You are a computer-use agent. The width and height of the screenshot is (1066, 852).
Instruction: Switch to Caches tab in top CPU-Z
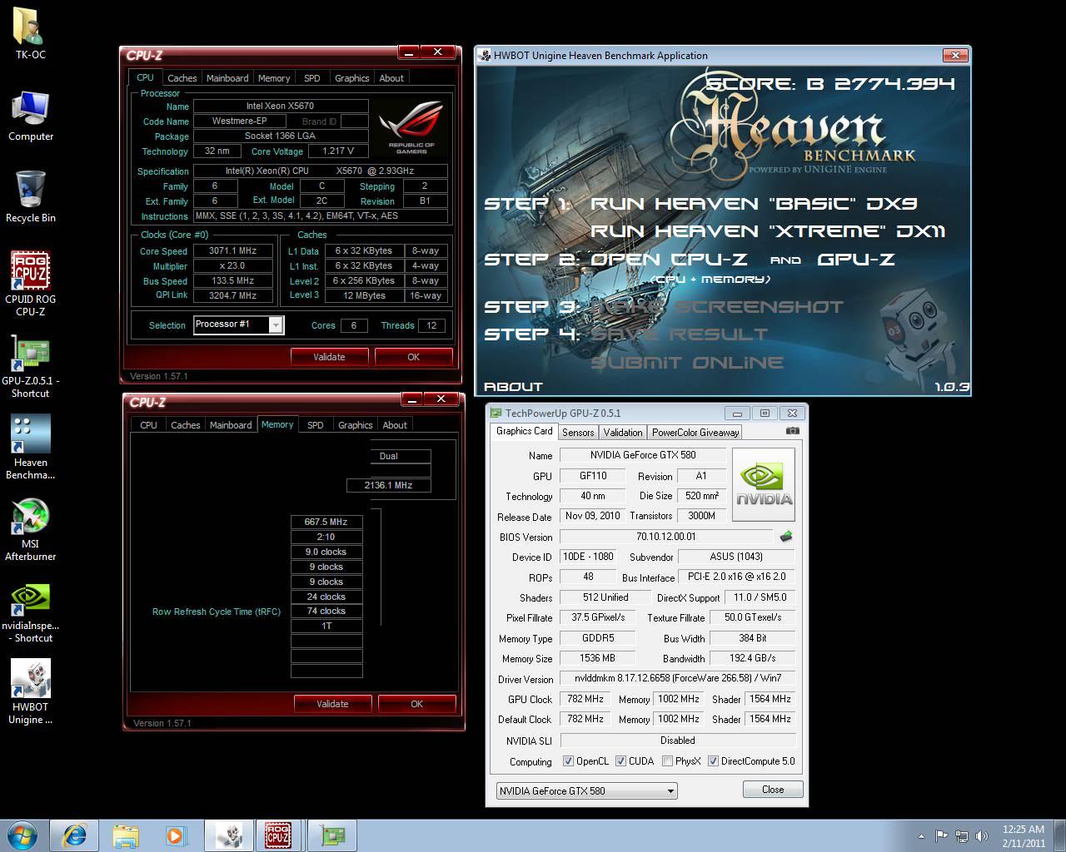(182, 78)
